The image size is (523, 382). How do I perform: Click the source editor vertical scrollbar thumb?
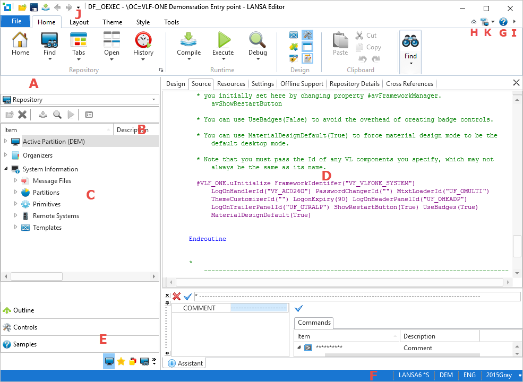517,246
